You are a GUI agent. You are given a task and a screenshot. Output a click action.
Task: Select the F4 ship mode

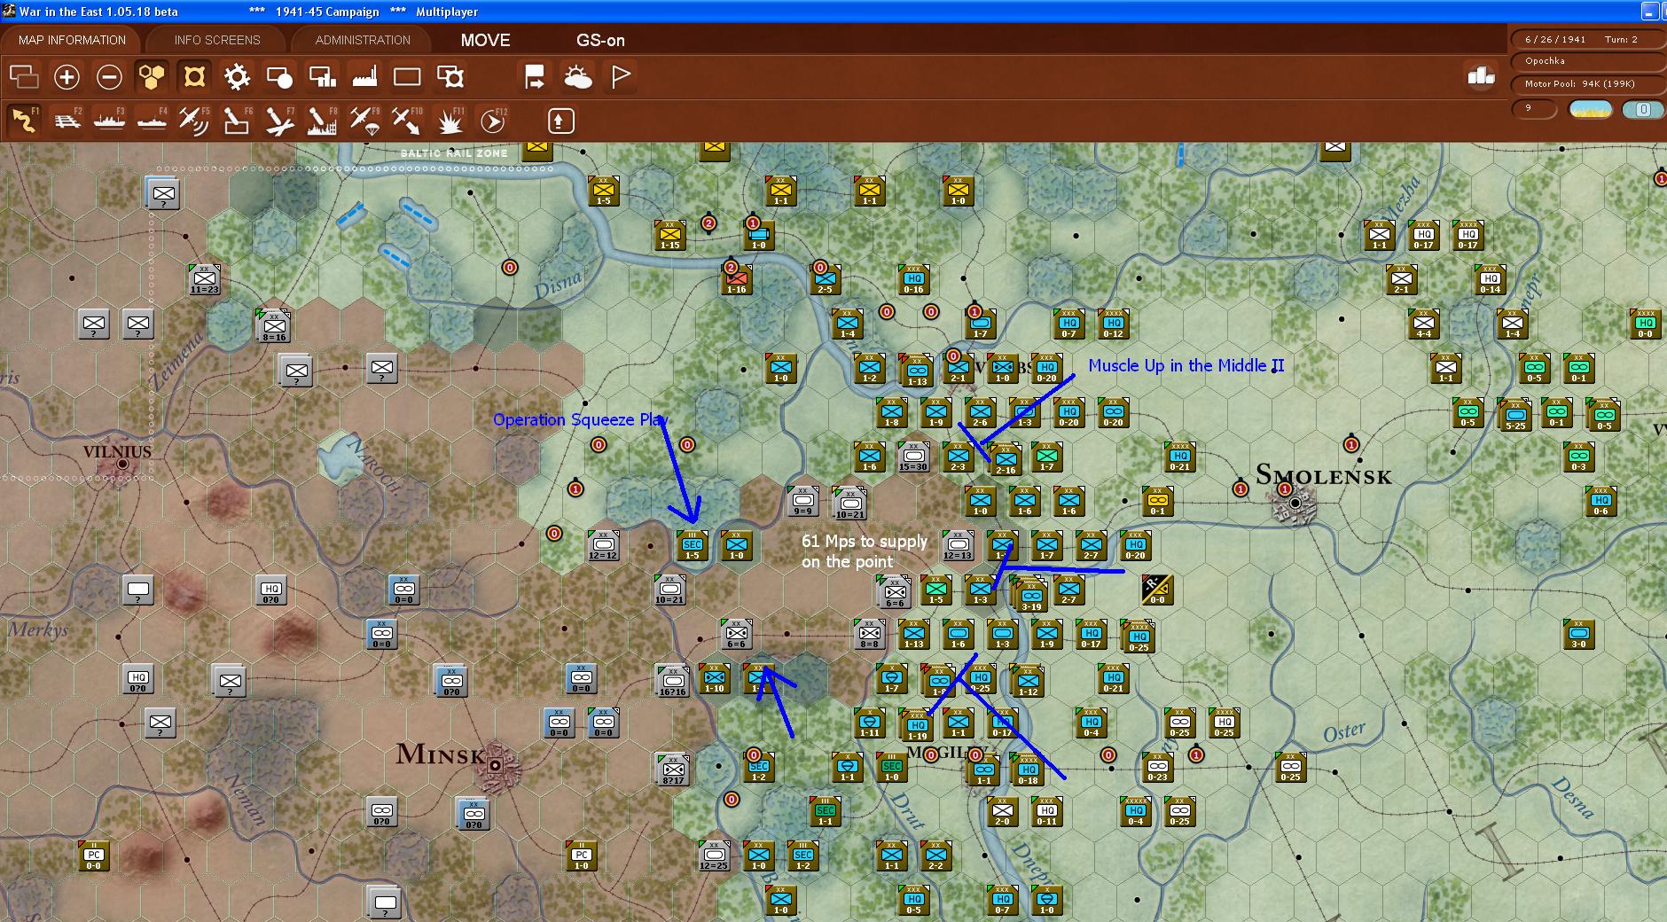coord(153,120)
